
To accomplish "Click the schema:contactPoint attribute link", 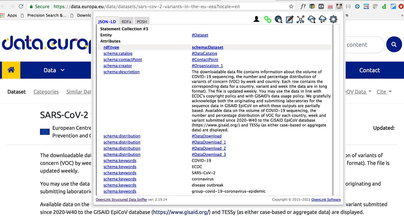I will pos(123,59).
